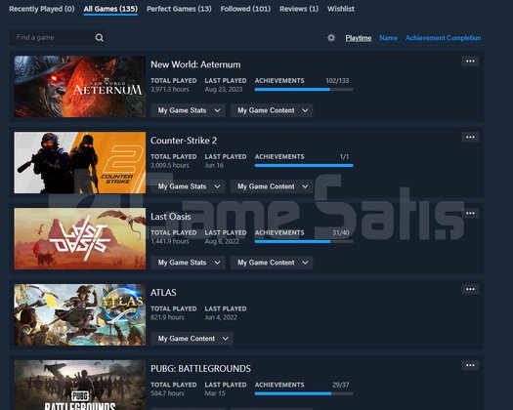Image resolution: width=513 pixels, height=410 pixels.
Task: Expand My Game Content for ATLAS
Action: 192,339
